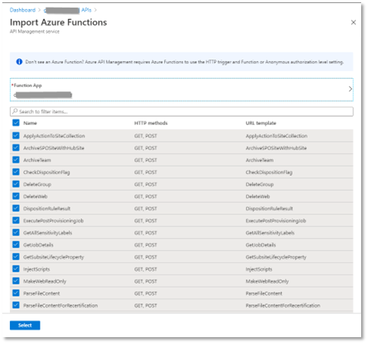Click the URL template column header
The image size is (368, 344).
(261, 123)
